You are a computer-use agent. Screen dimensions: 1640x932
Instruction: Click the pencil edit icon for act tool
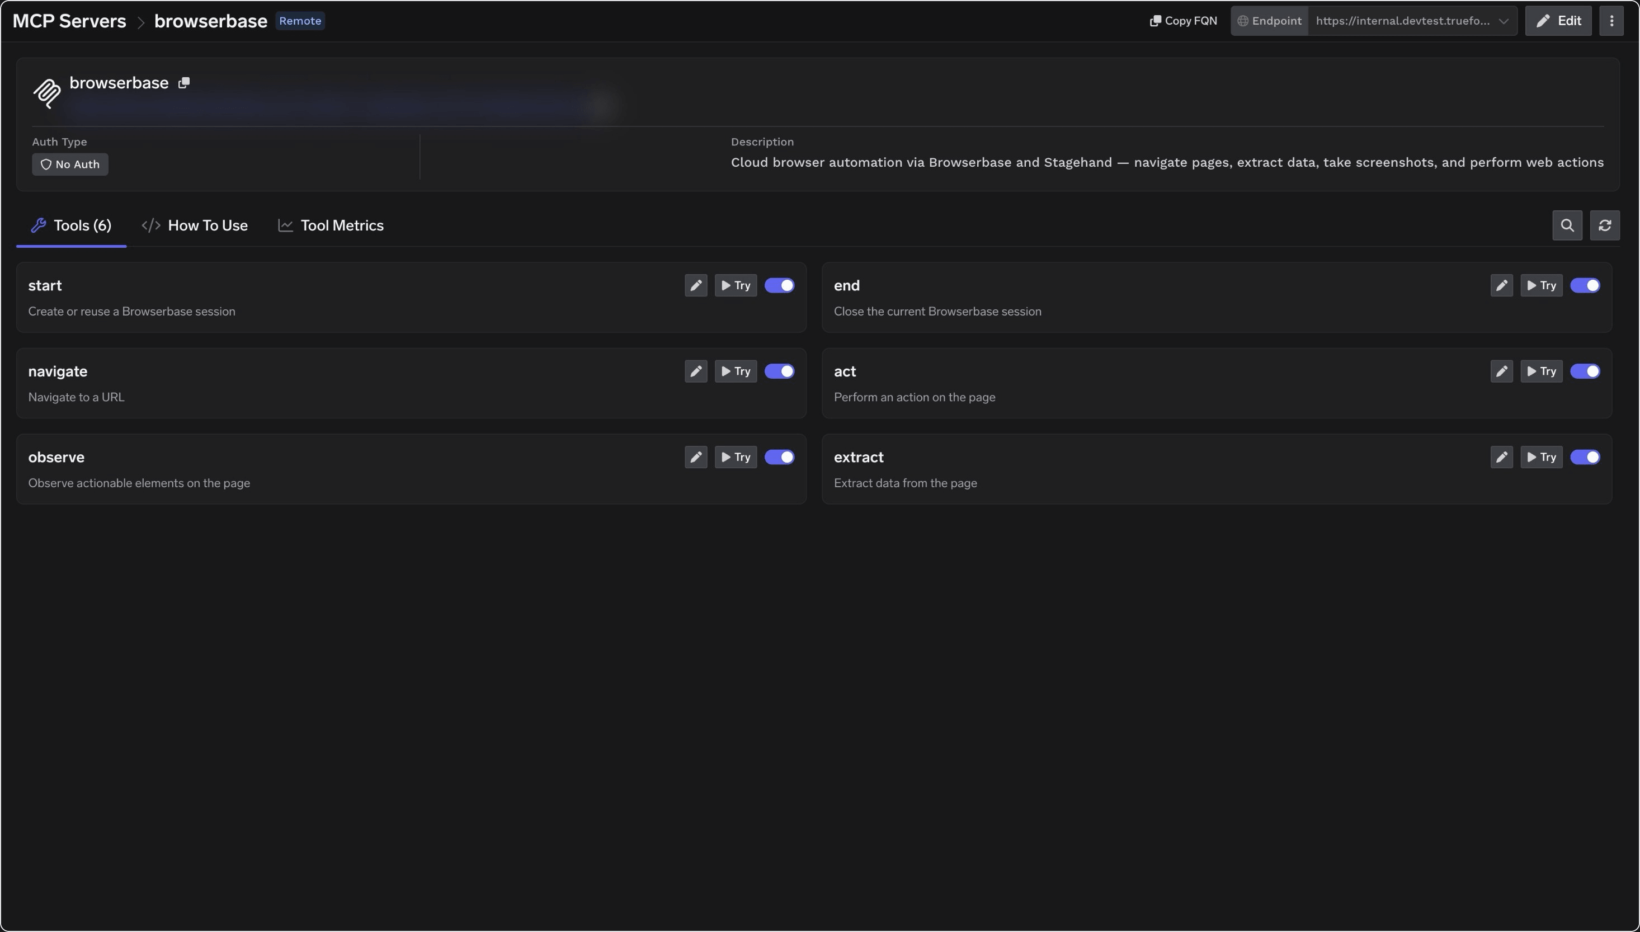1501,371
